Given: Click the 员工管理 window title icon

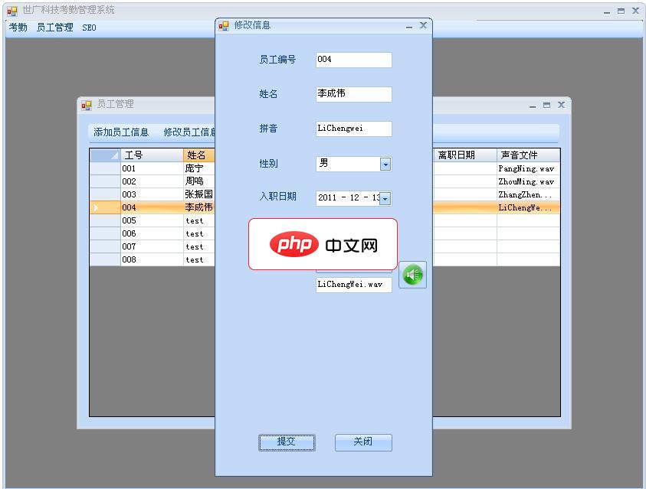Looking at the screenshot, I should [x=86, y=106].
